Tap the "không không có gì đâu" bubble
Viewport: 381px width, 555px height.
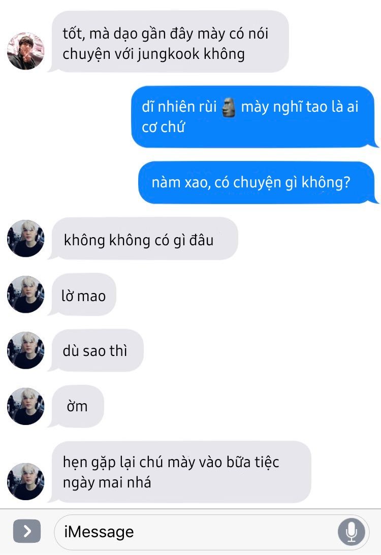coord(144,239)
